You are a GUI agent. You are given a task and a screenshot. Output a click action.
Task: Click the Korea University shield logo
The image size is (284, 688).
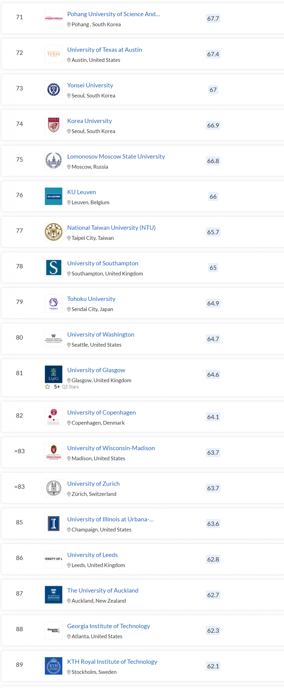(53, 125)
